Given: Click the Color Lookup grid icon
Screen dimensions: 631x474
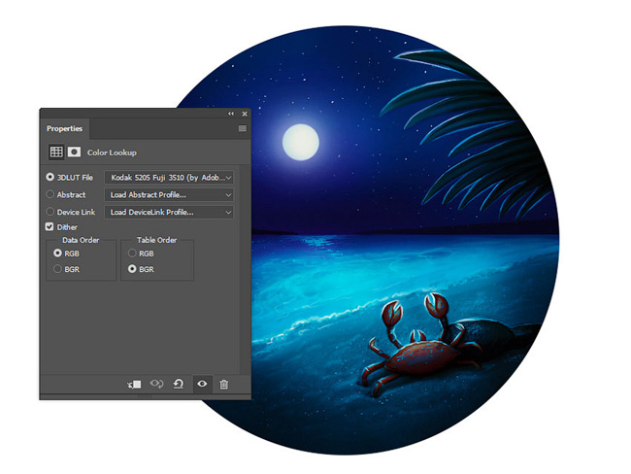Looking at the screenshot, I should coord(56,152).
